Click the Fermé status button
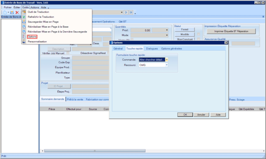This screenshot has height=159, width=266. point(185,29)
